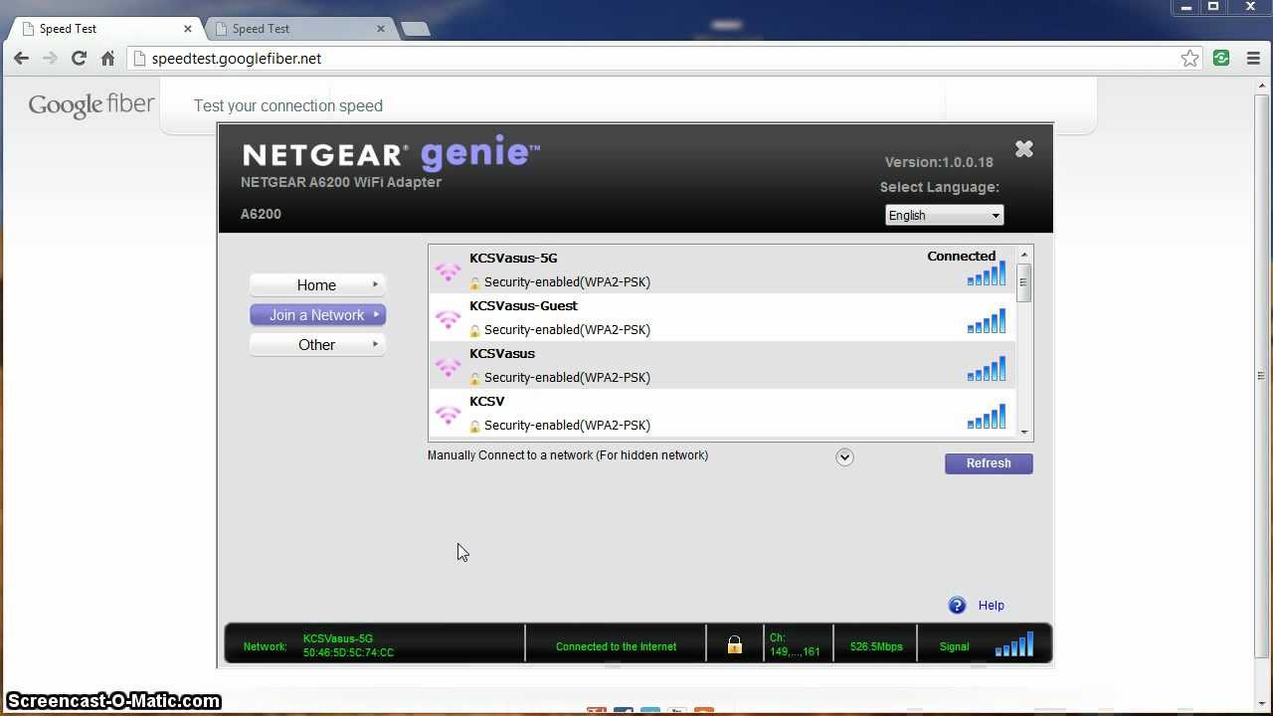Click the Wi-Fi icon for KCSVasus-Guest
This screenshot has width=1273, height=716.
448,318
